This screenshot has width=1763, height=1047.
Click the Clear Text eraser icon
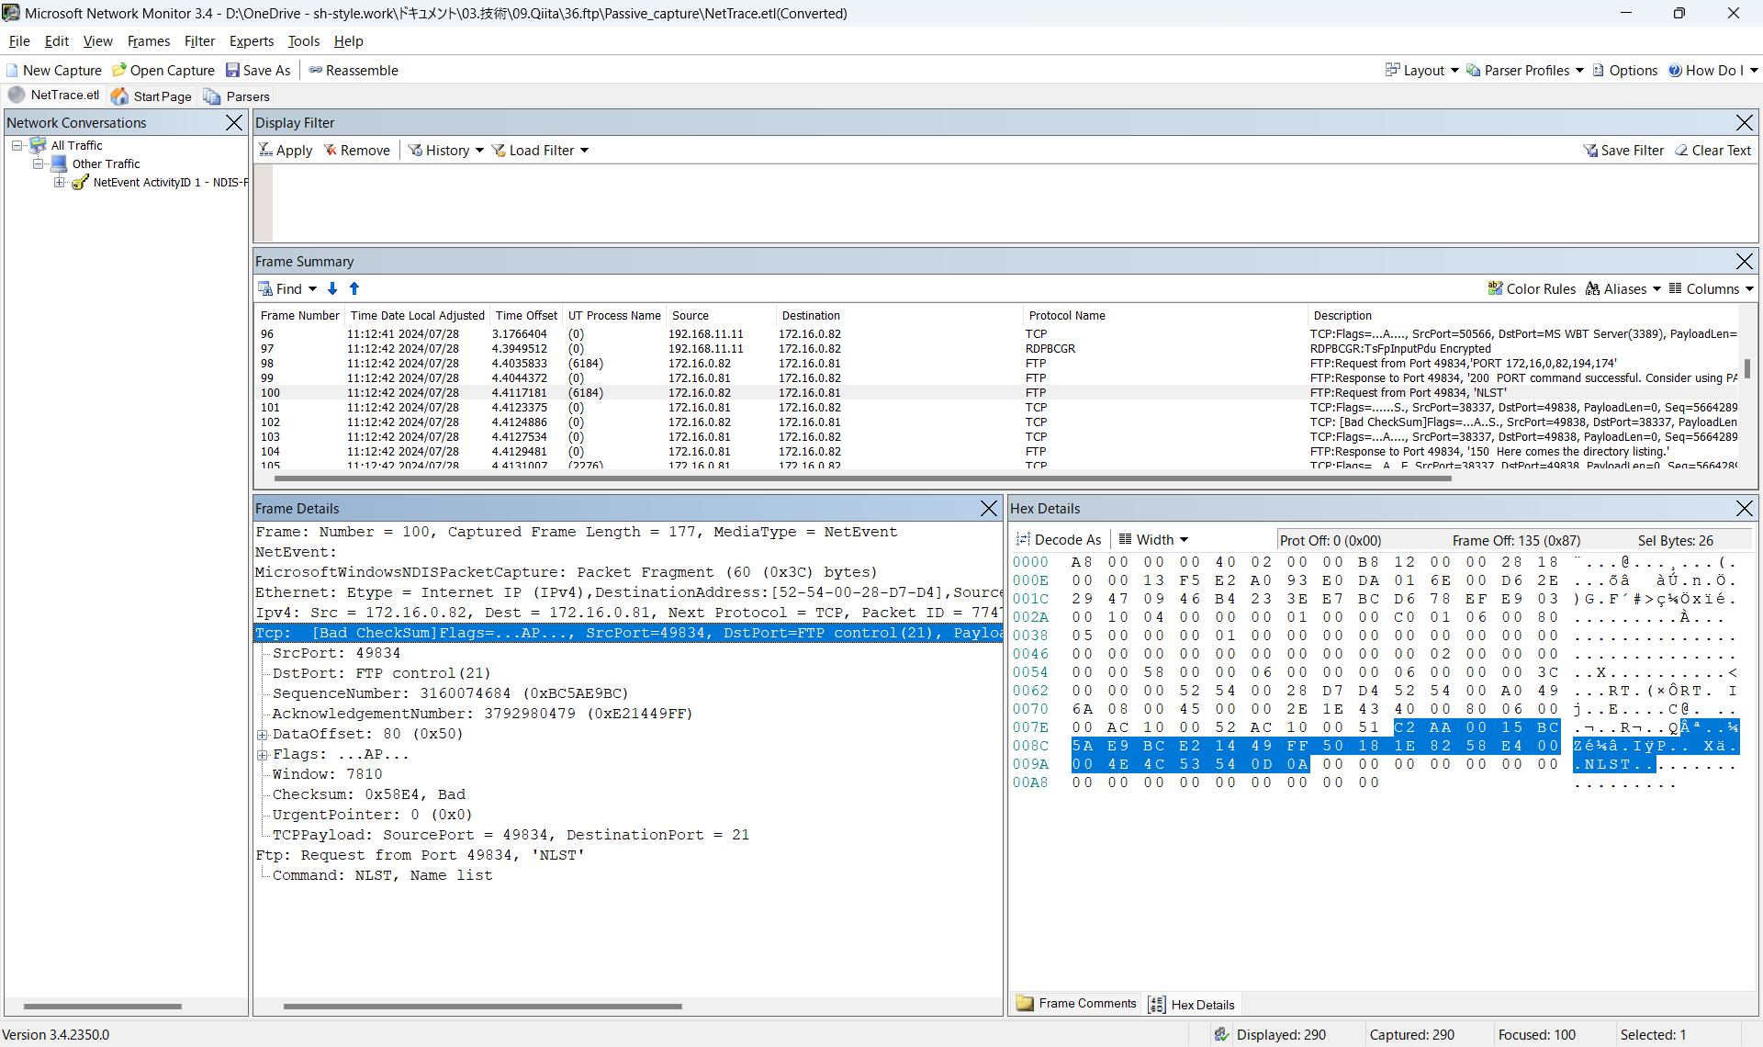click(x=1681, y=151)
